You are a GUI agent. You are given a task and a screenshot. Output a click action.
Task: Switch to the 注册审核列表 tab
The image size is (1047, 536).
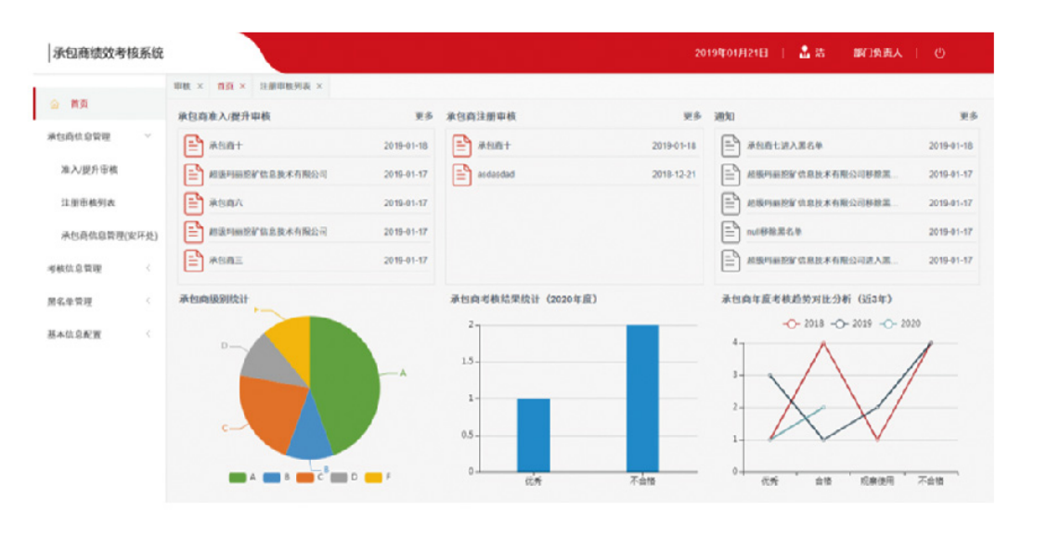click(285, 86)
